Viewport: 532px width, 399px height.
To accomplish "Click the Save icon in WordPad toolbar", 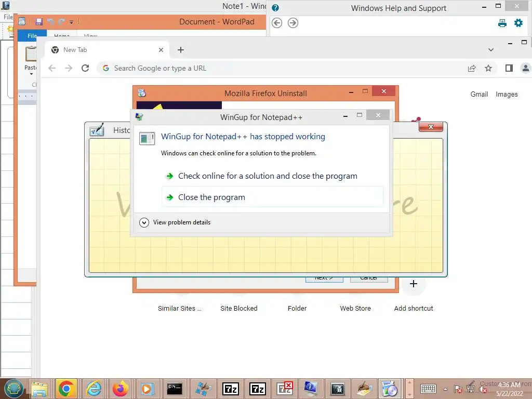I will coord(39,22).
